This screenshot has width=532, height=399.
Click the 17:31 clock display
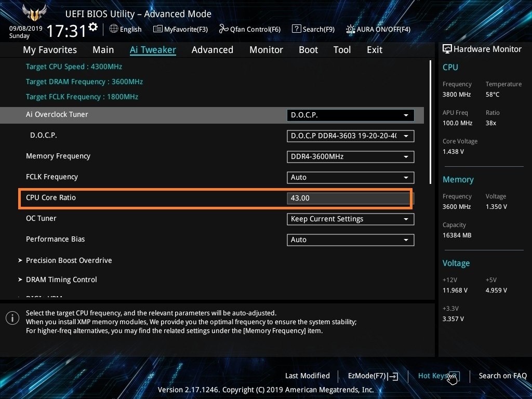[66, 31]
